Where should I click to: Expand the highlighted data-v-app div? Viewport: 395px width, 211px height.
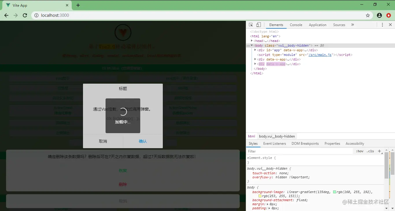tap(255, 64)
